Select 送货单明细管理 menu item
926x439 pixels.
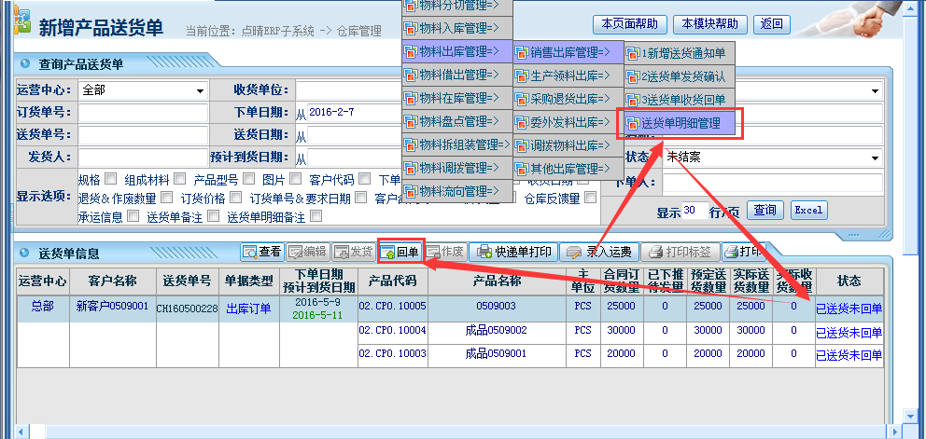pyautogui.click(x=680, y=123)
